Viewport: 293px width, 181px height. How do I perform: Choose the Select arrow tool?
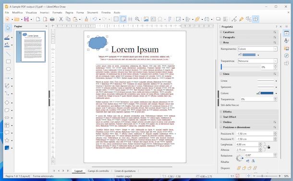[x=8, y=28]
